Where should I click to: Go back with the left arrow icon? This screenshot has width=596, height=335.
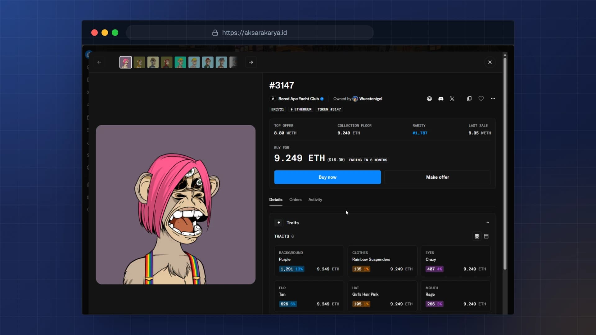coord(99,62)
